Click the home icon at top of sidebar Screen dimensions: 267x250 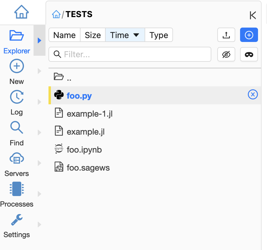pos(22,12)
